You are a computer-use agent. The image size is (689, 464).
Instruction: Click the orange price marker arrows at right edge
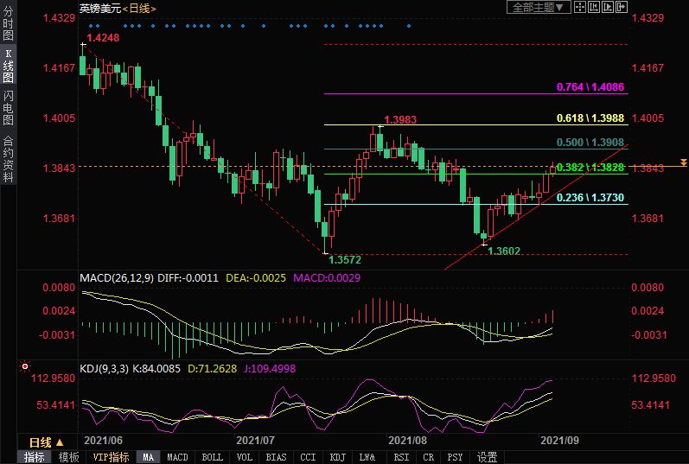click(x=683, y=162)
